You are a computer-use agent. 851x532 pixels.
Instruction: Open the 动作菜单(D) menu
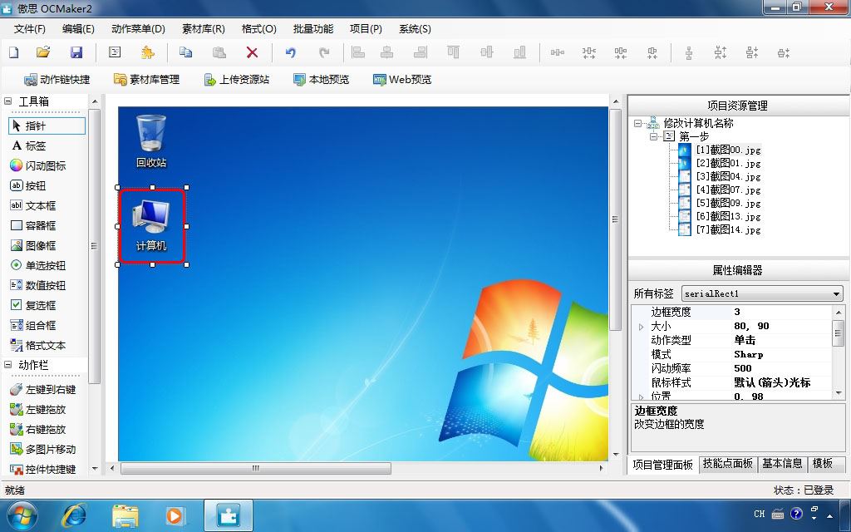coord(138,29)
